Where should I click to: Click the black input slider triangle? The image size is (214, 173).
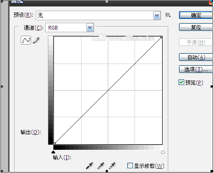tap(53, 152)
